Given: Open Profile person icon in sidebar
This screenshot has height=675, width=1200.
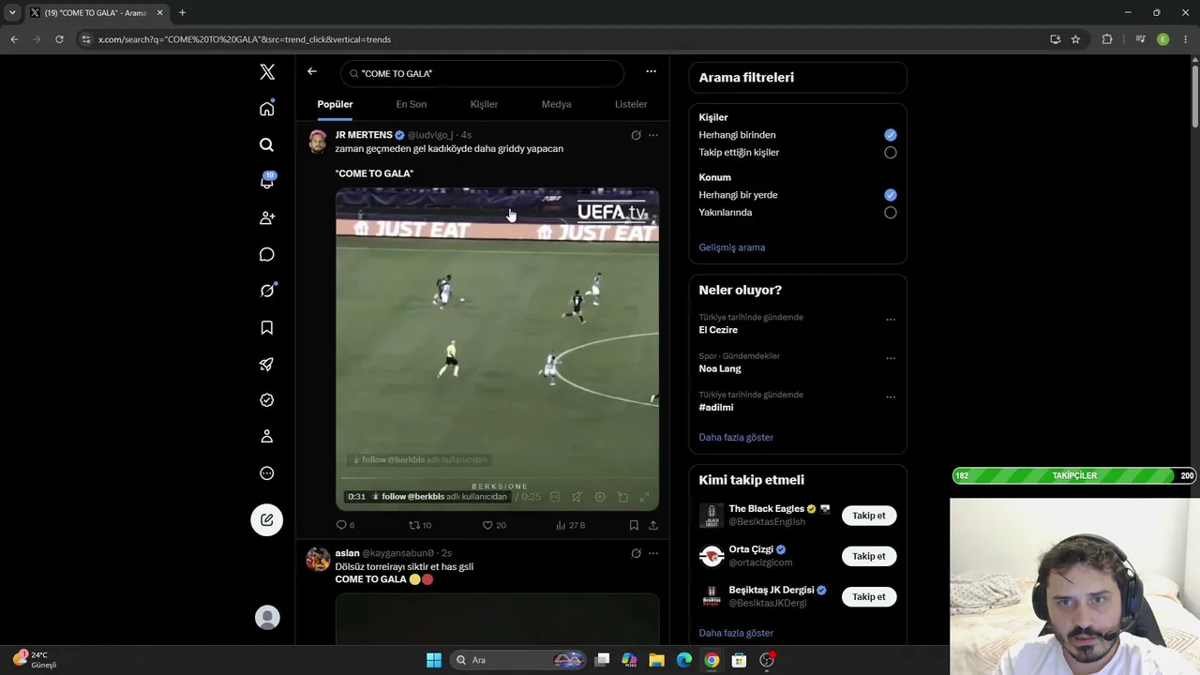Looking at the screenshot, I should pyautogui.click(x=267, y=436).
